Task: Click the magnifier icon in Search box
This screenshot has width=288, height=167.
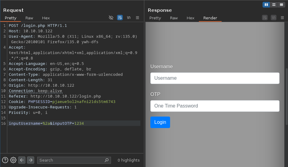Action: tap(107, 160)
